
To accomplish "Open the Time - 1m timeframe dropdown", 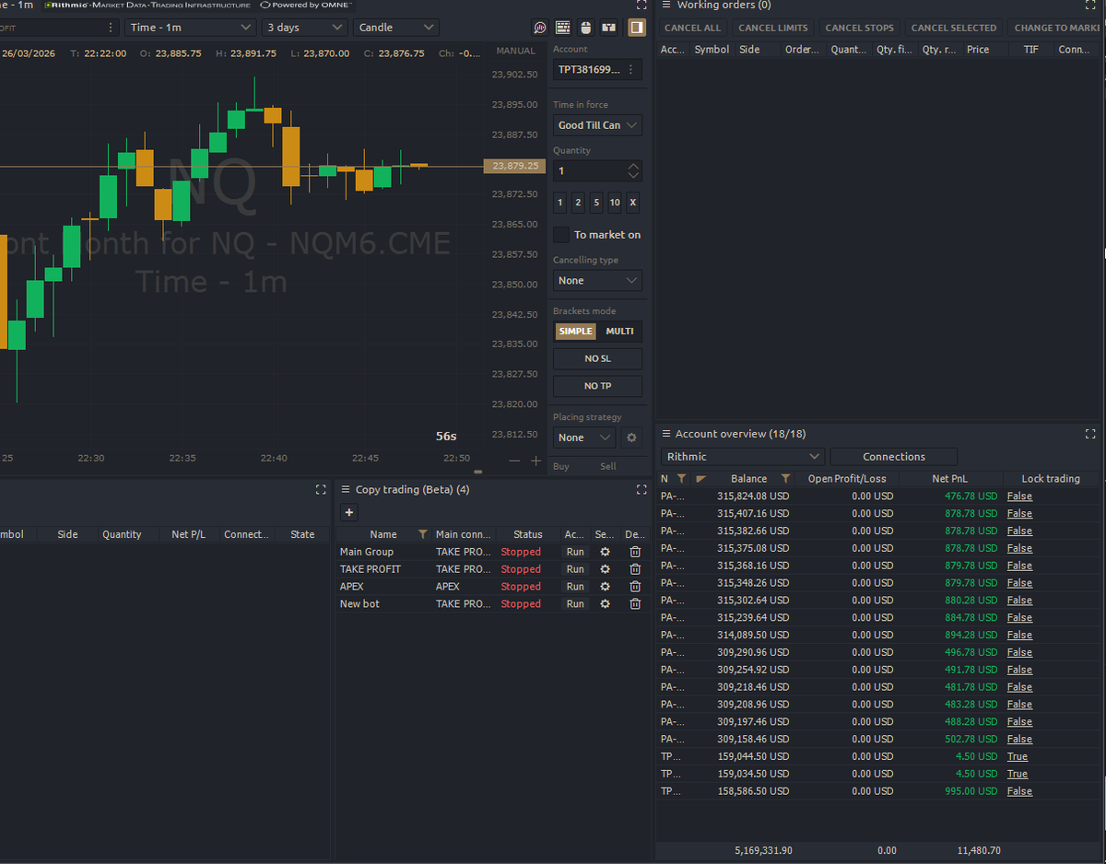I will pos(190,28).
